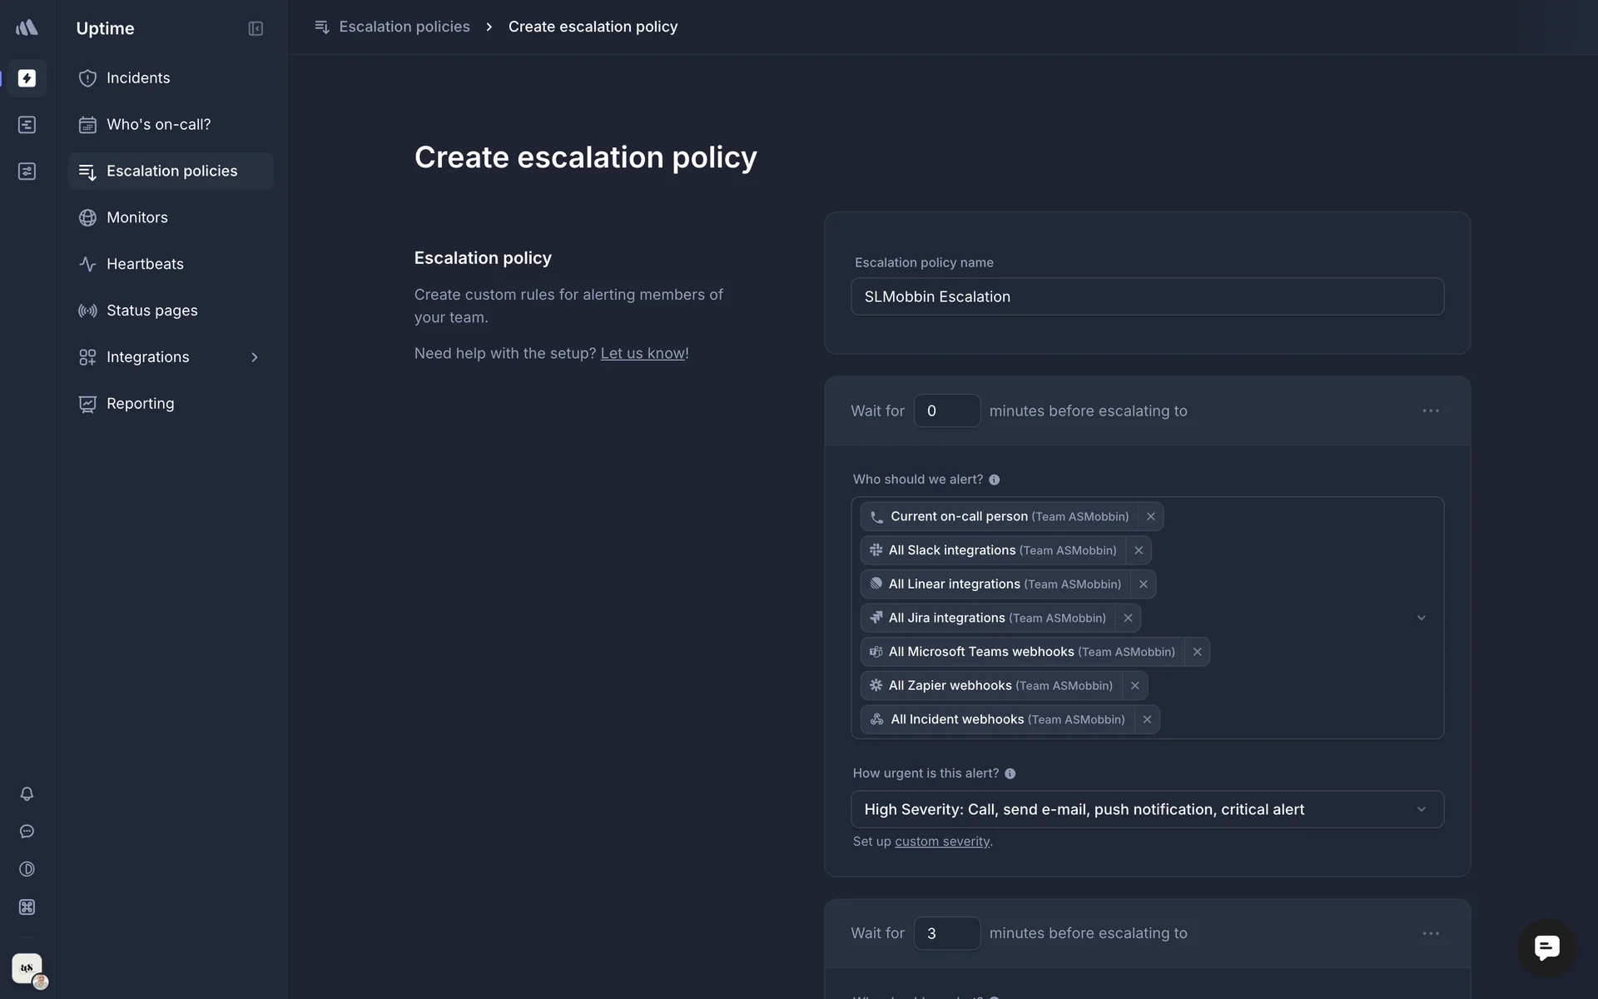Open the chat support bubble

point(1546,947)
